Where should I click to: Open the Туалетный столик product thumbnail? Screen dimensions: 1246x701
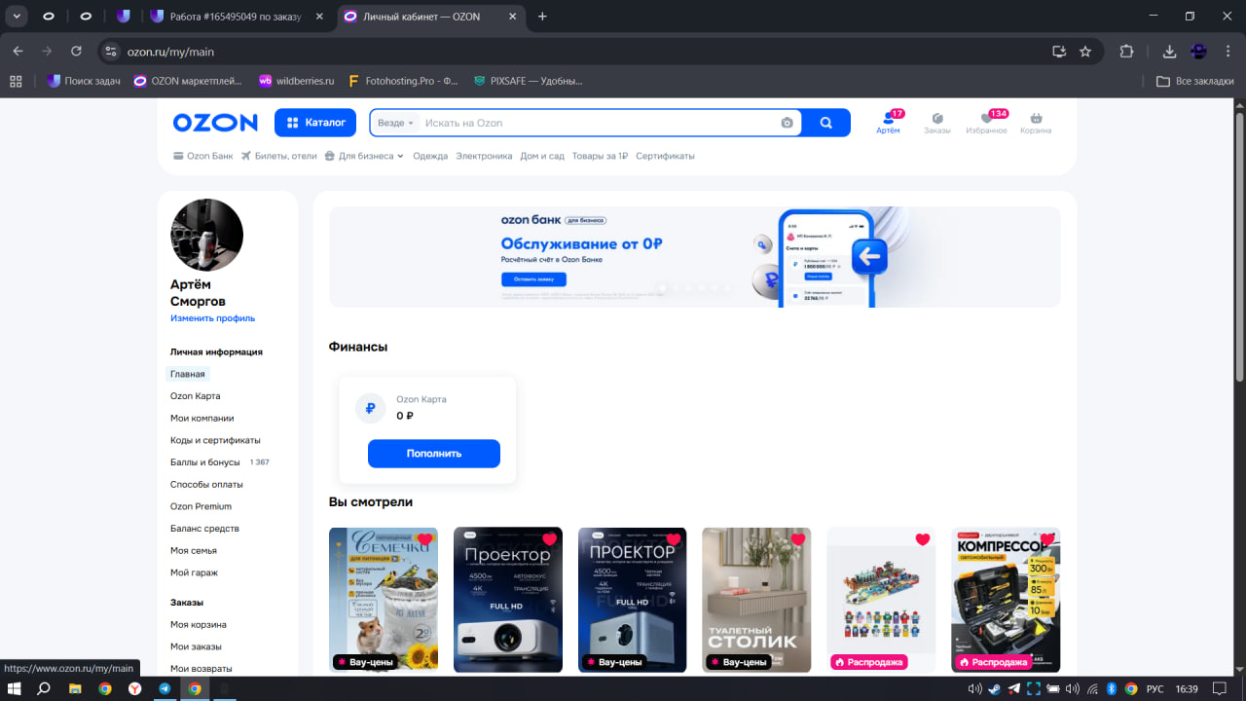pos(756,600)
